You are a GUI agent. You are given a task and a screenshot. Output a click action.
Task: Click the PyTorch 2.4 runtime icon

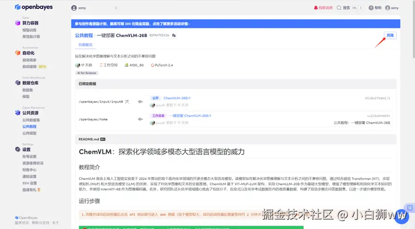click(153, 65)
